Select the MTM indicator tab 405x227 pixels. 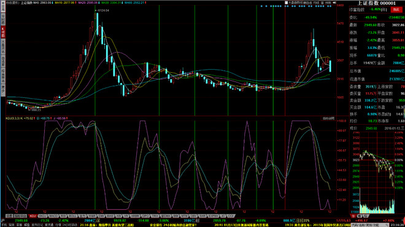click(184, 216)
